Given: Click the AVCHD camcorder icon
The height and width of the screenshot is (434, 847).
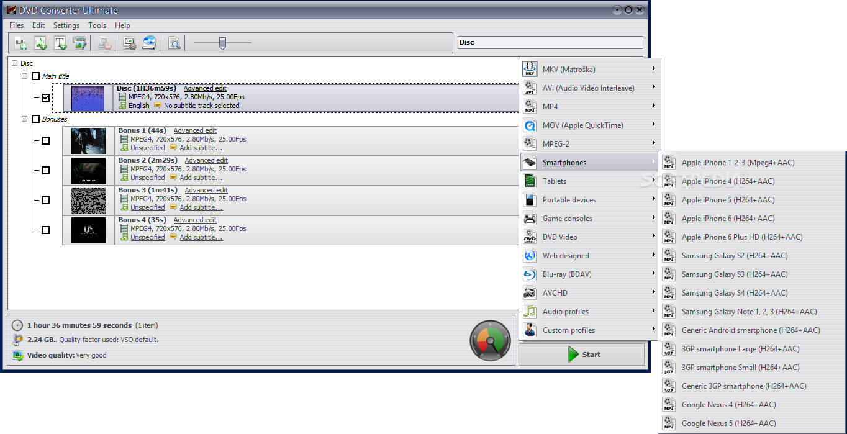Looking at the screenshot, I should point(530,292).
